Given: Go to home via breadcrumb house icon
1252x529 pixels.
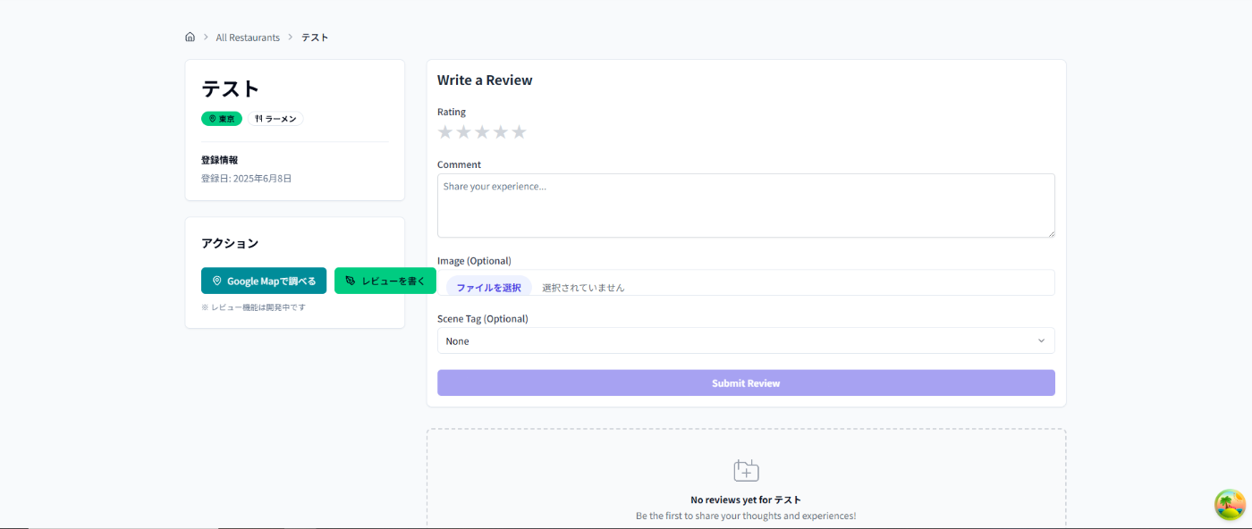Looking at the screenshot, I should [x=190, y=37].
